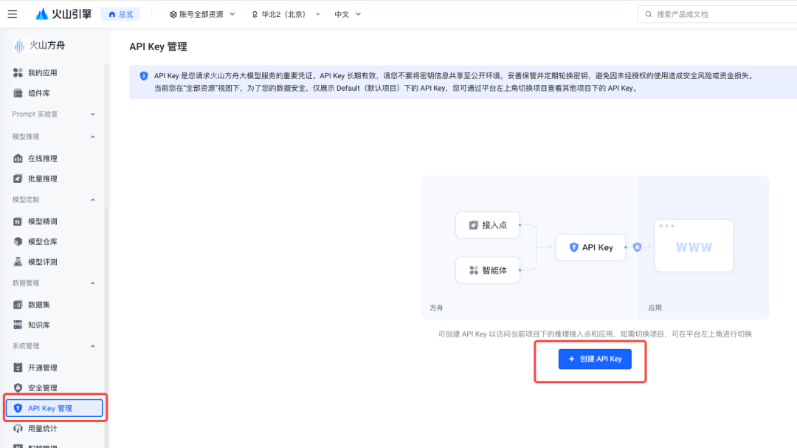Viewport: 797px width, 448px height.
Task: Switch to the 总览 tab
Action: [x=120, y=13]
